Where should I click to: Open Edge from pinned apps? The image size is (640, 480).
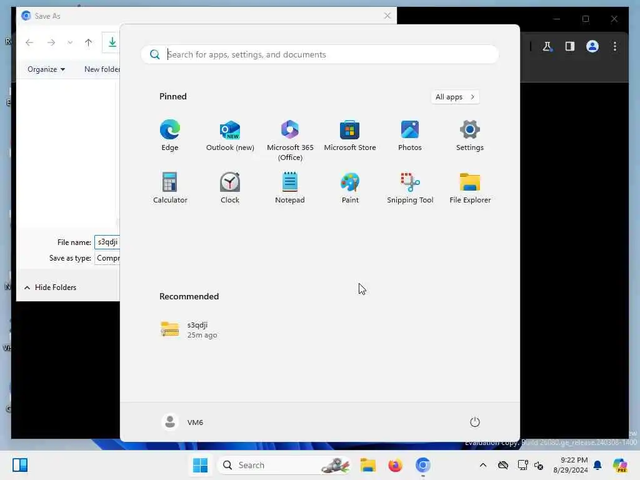coord(170,136)
